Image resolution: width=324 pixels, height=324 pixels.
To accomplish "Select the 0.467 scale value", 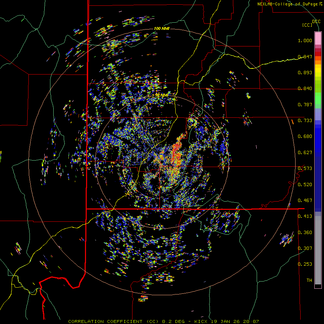I will tap(305, 201).
